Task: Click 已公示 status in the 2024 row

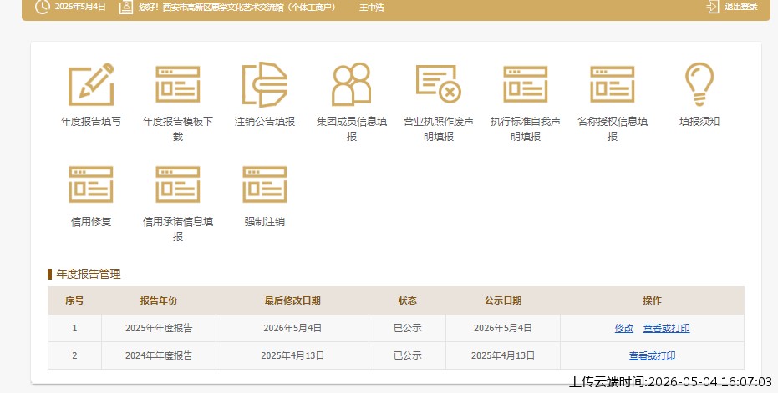Action: (x=407, y=355)
